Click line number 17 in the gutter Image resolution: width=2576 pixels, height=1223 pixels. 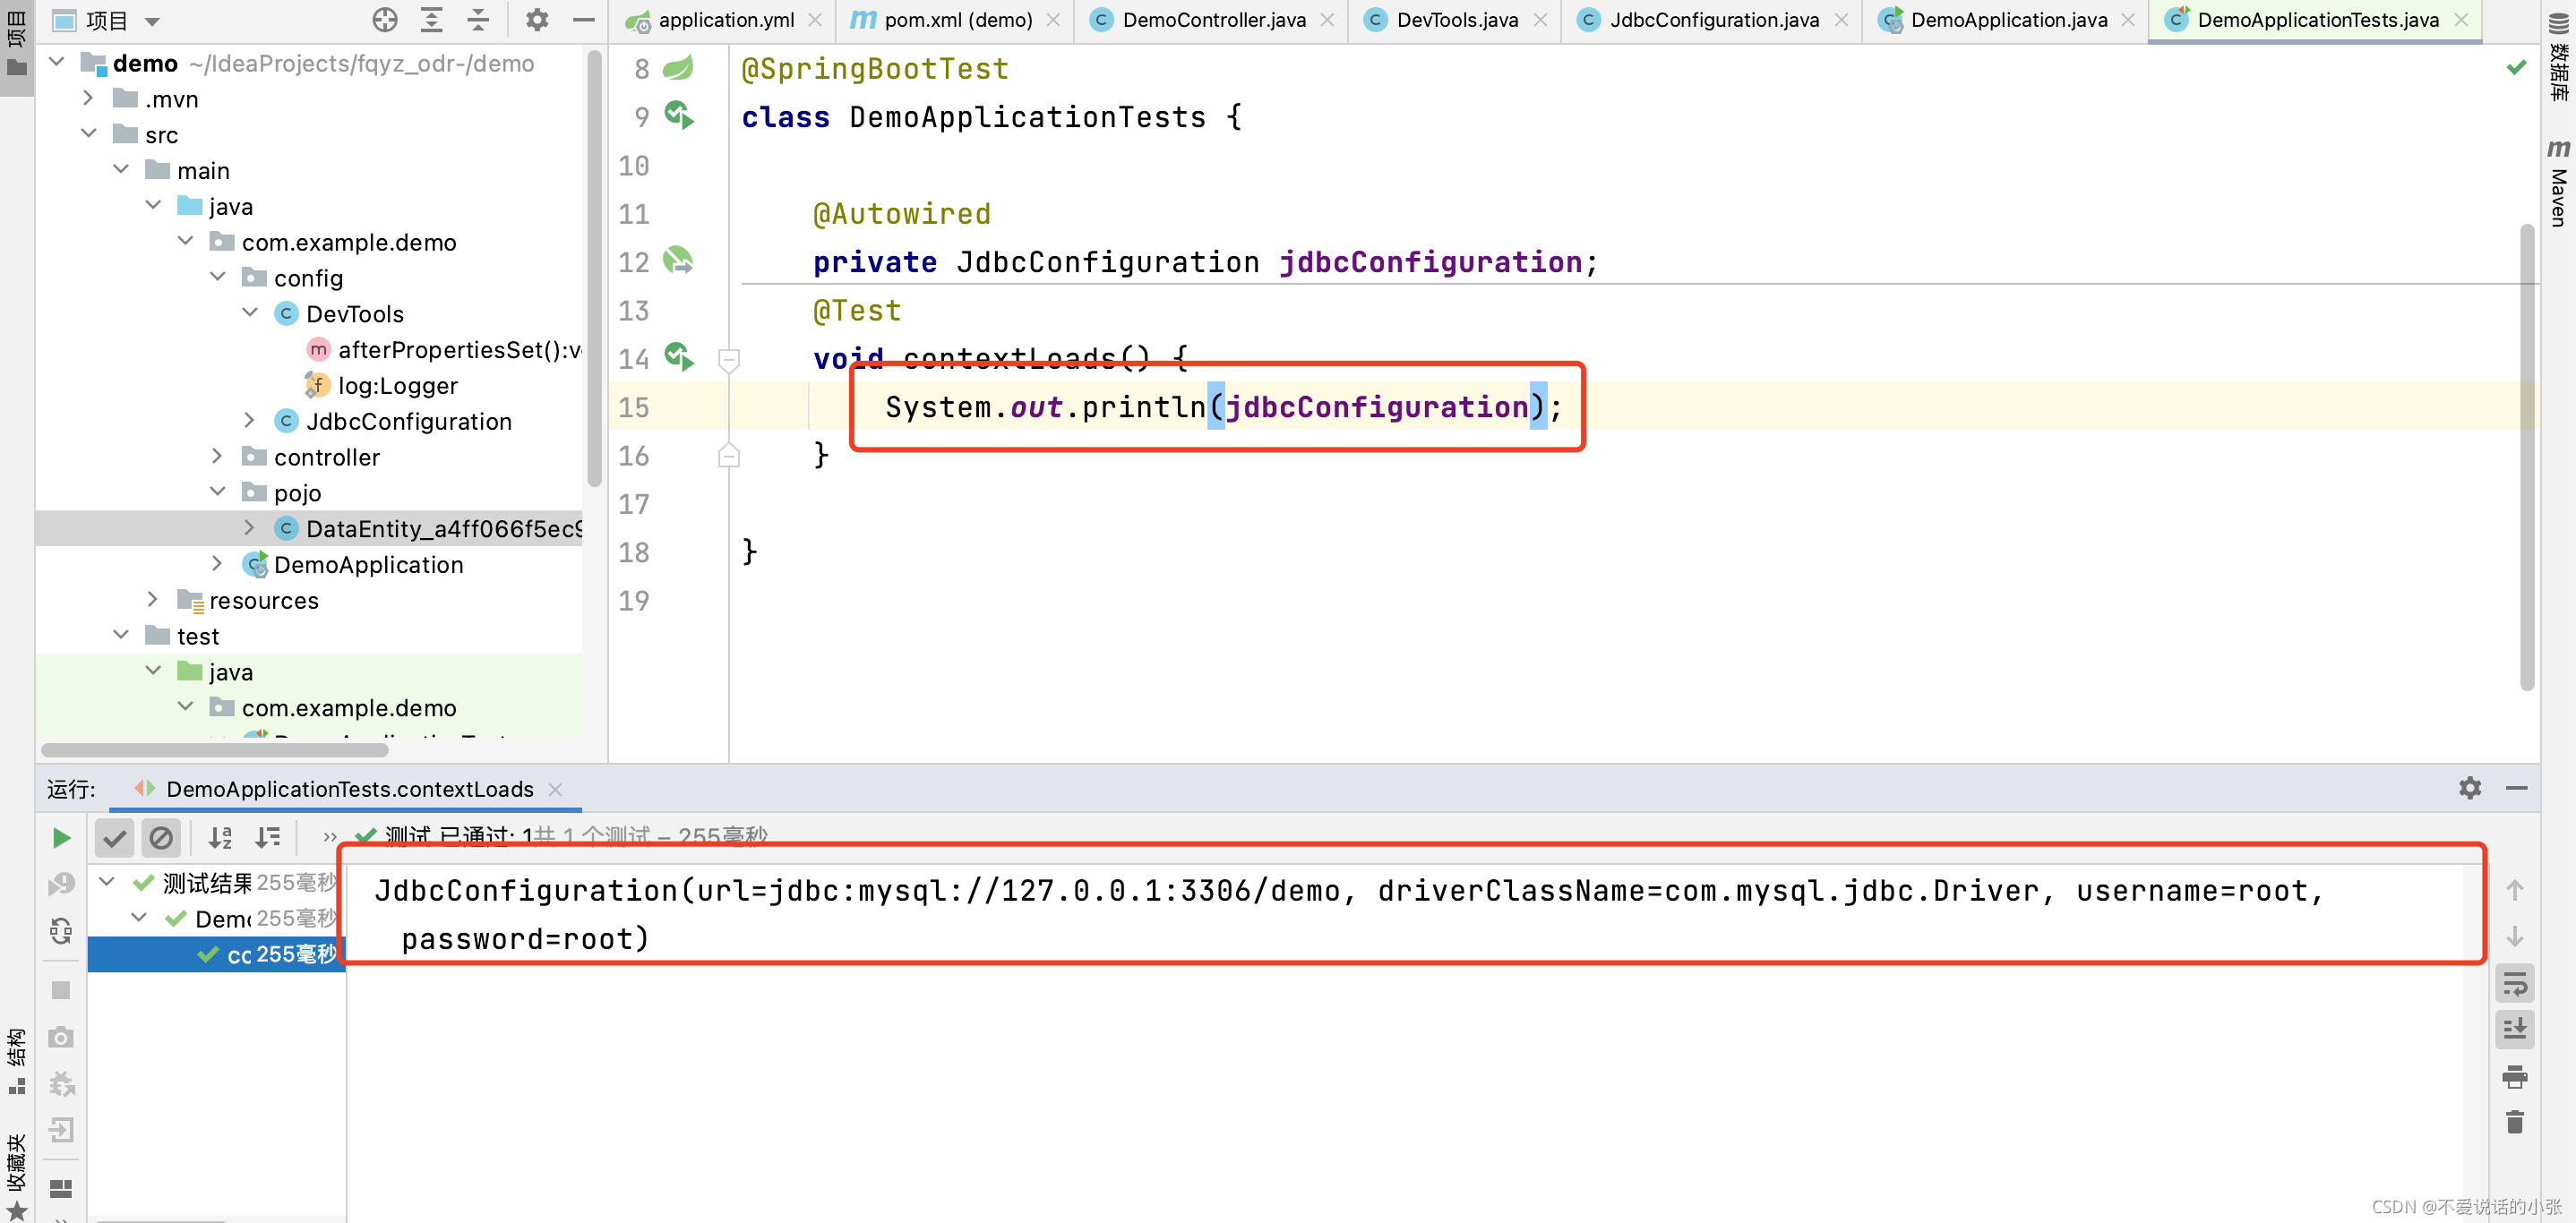point(634,503)
